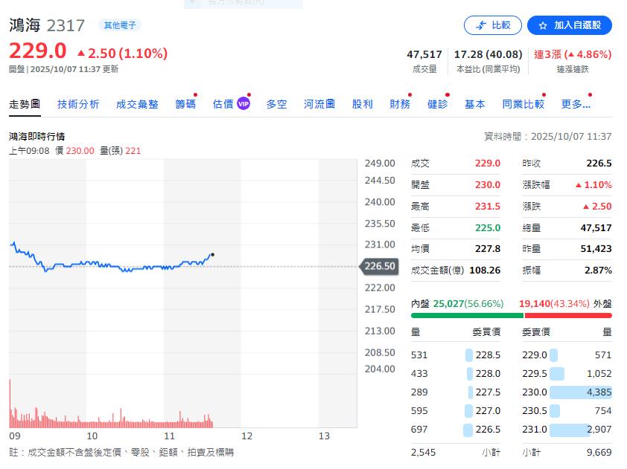Expand the 更多 menu
Image resolution: width=627 pixels, height=469 pixels.
576,104
